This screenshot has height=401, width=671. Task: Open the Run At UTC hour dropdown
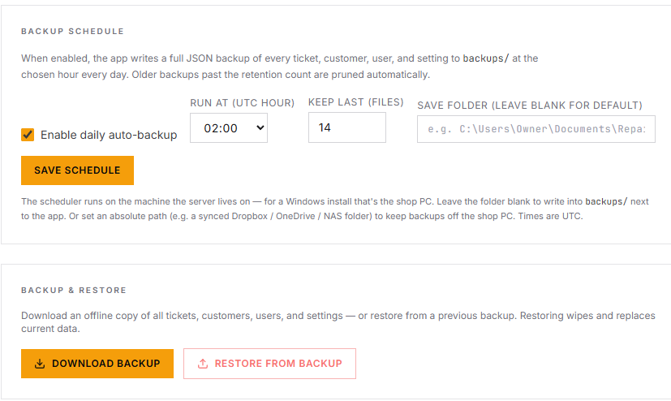(229, 128)
